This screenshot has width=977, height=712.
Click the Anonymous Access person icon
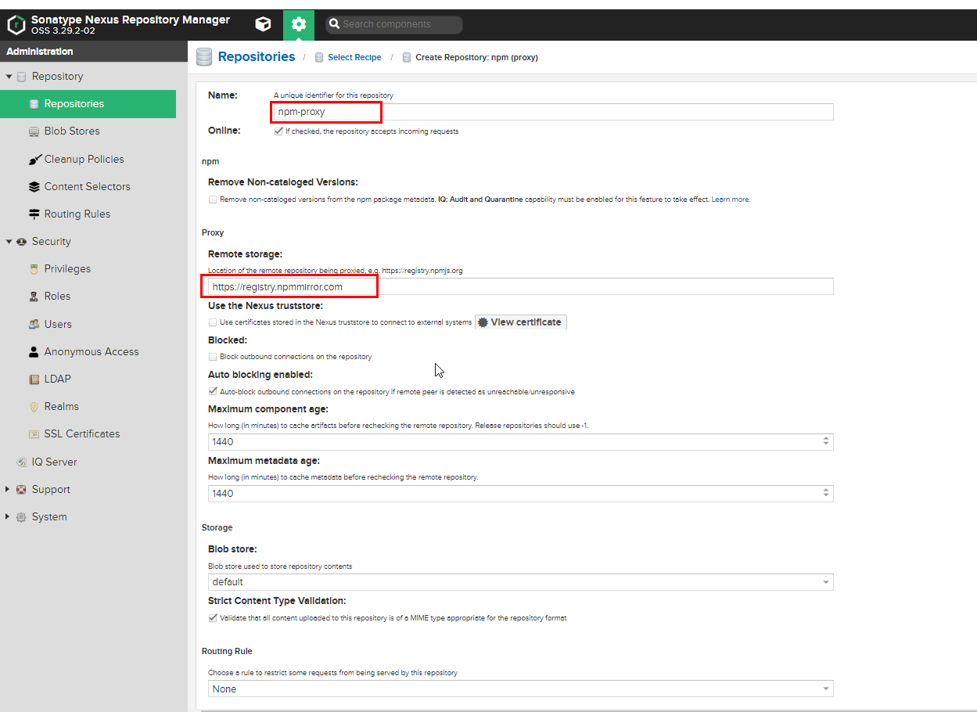coord(34,351)
